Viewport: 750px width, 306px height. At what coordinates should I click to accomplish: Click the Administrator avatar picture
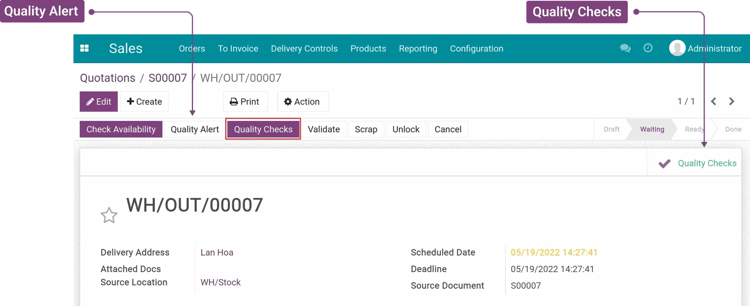(x=677, y=48)
